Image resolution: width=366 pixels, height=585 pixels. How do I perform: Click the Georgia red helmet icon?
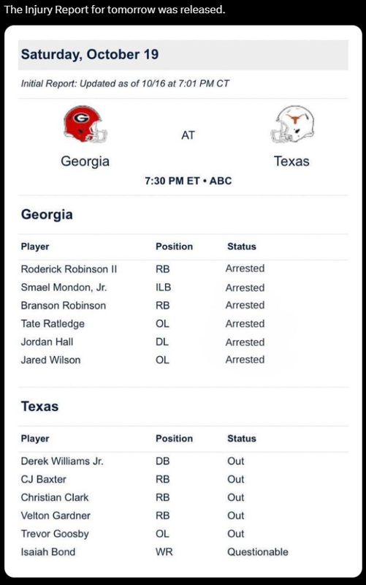85,124
